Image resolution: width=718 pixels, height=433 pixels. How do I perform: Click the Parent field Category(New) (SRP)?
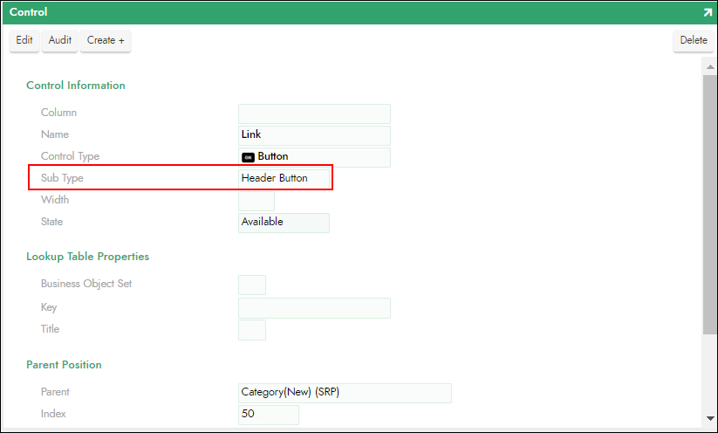click(345, 393)
